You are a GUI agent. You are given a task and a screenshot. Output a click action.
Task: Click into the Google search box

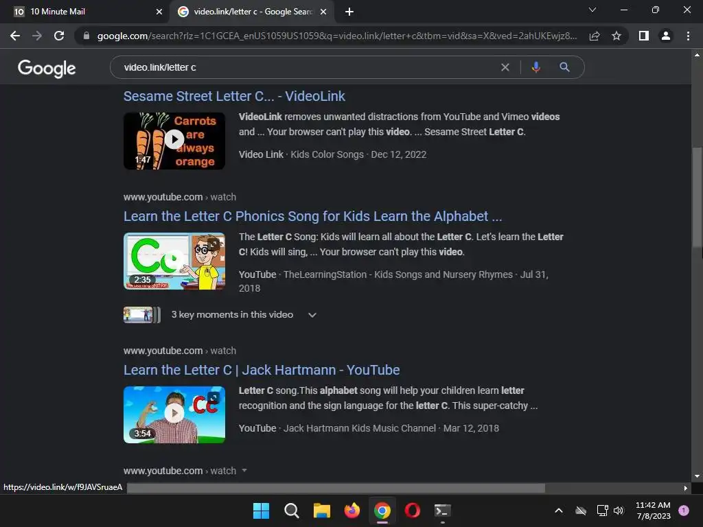310,67
